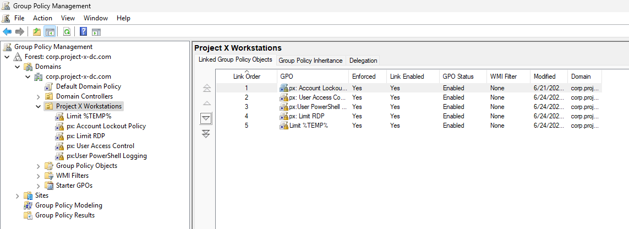Click the Refresh toolbar icon
This screenshot has width=629, height=229.
pyautogui.click(x=67, y=32)
